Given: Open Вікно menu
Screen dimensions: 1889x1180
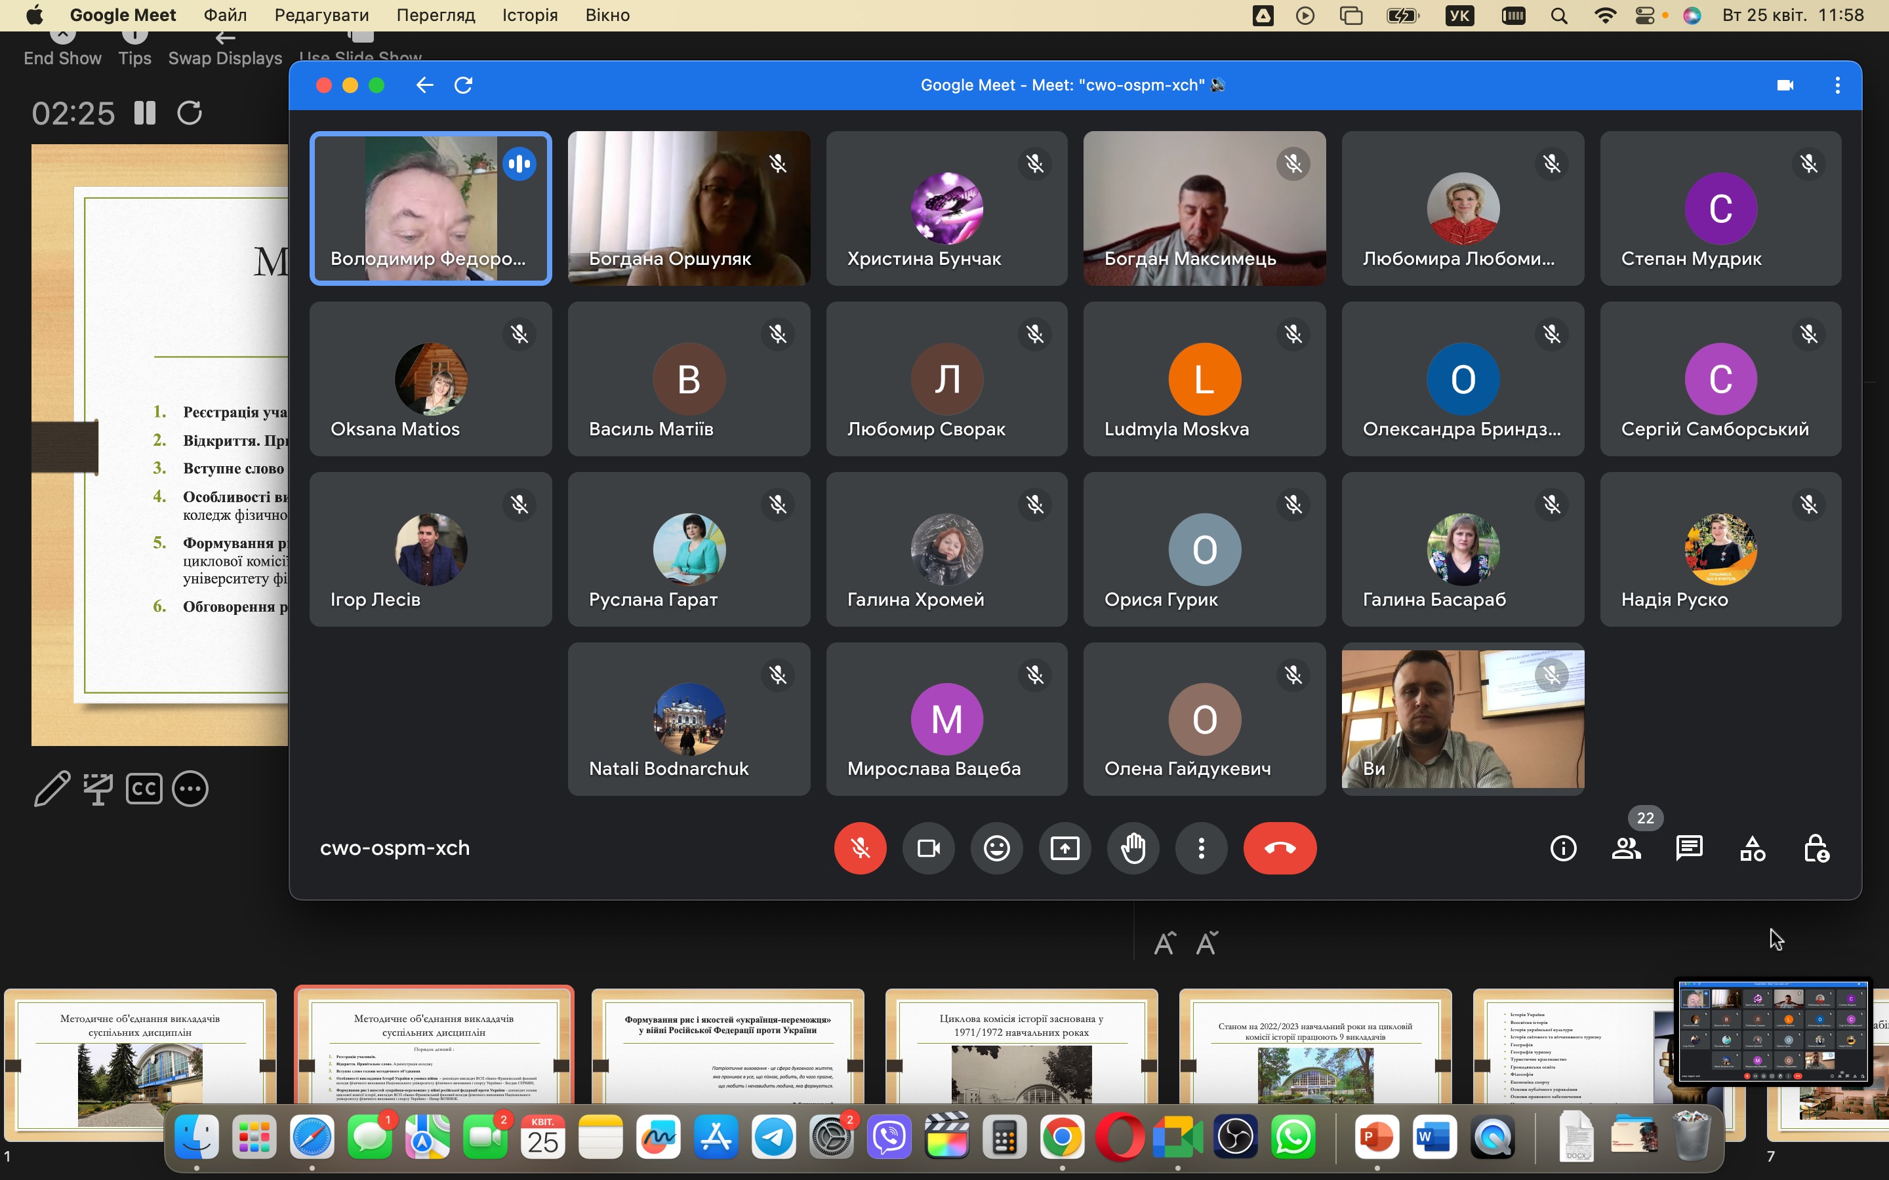Looking at the screenshot, I should pos(607,15).
